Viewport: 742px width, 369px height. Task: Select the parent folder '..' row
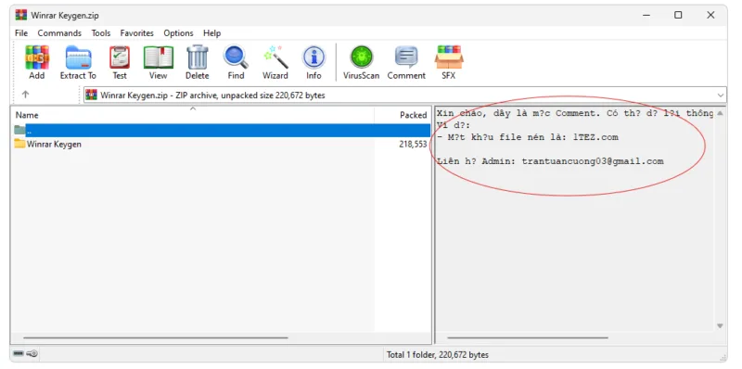222,130
